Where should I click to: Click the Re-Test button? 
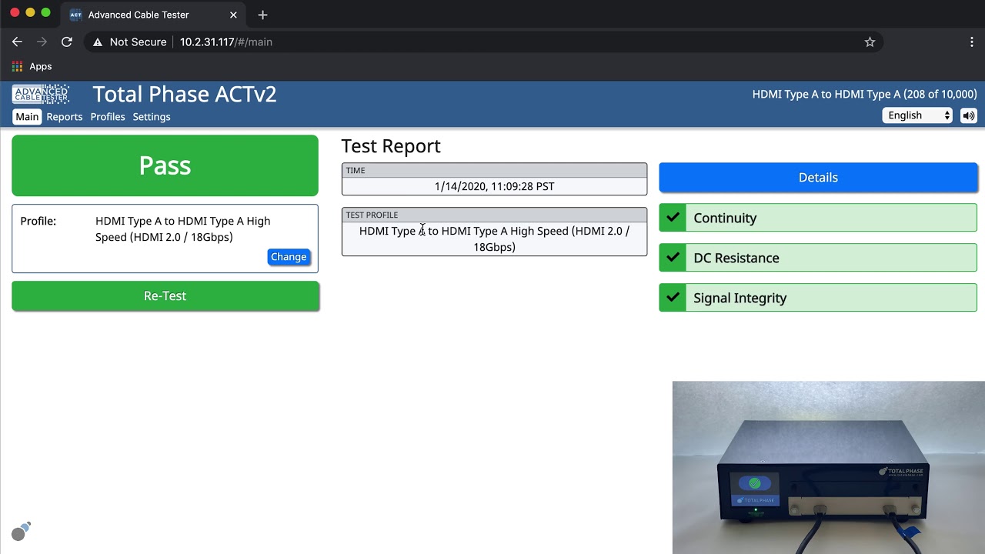(165, 296)
